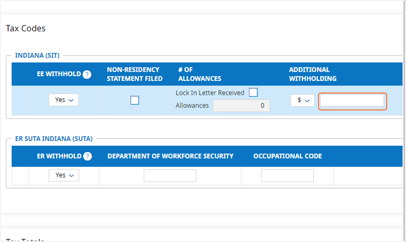Click the ER SUTA INDIANA (SUTA) label
The width and height of the screenshot is (406, 242).
click(x=54, y=139)
